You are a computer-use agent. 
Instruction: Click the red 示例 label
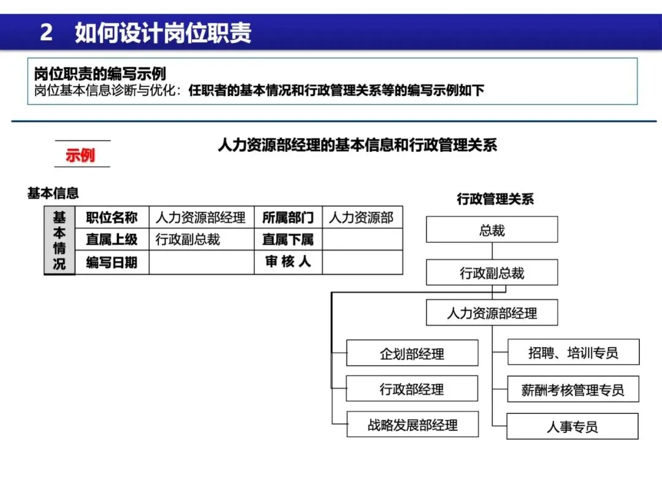point(80,155)
